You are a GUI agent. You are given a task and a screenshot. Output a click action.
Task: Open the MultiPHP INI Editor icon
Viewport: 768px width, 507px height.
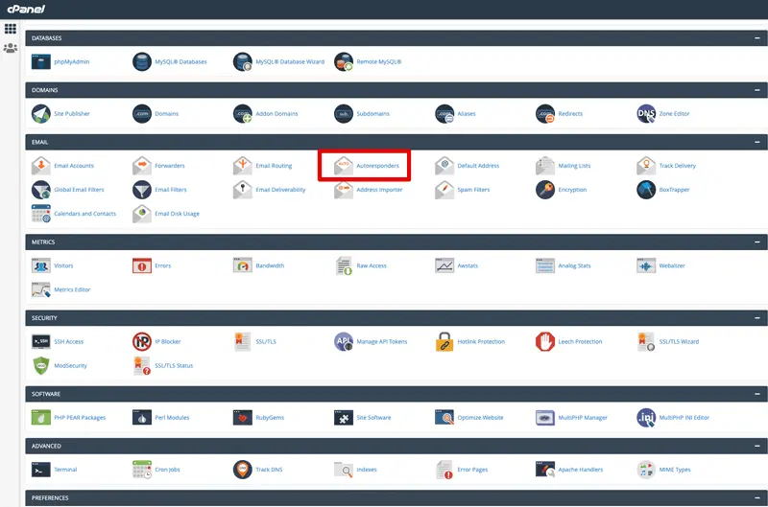click(x=646, y=418)
